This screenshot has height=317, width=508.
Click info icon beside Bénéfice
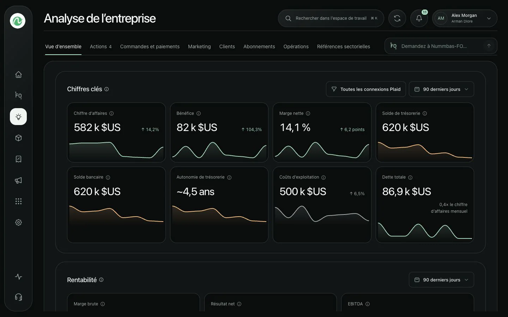[x=199, y=113]
